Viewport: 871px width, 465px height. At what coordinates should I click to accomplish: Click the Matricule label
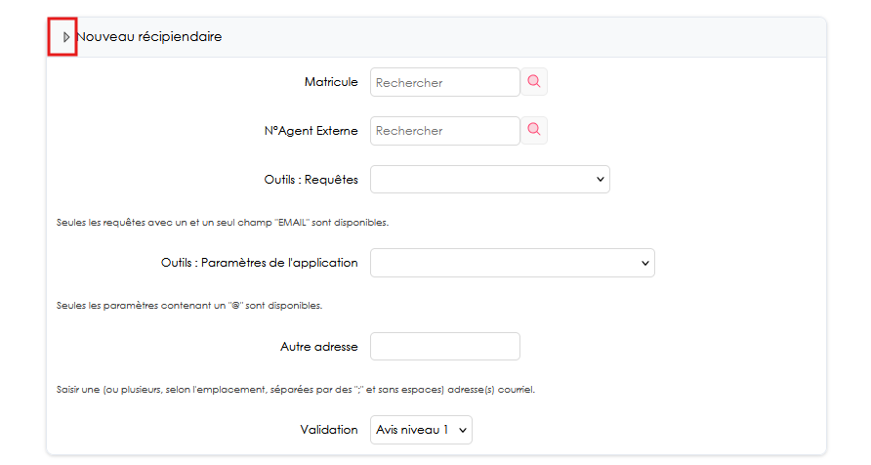[x=331, y=82]
